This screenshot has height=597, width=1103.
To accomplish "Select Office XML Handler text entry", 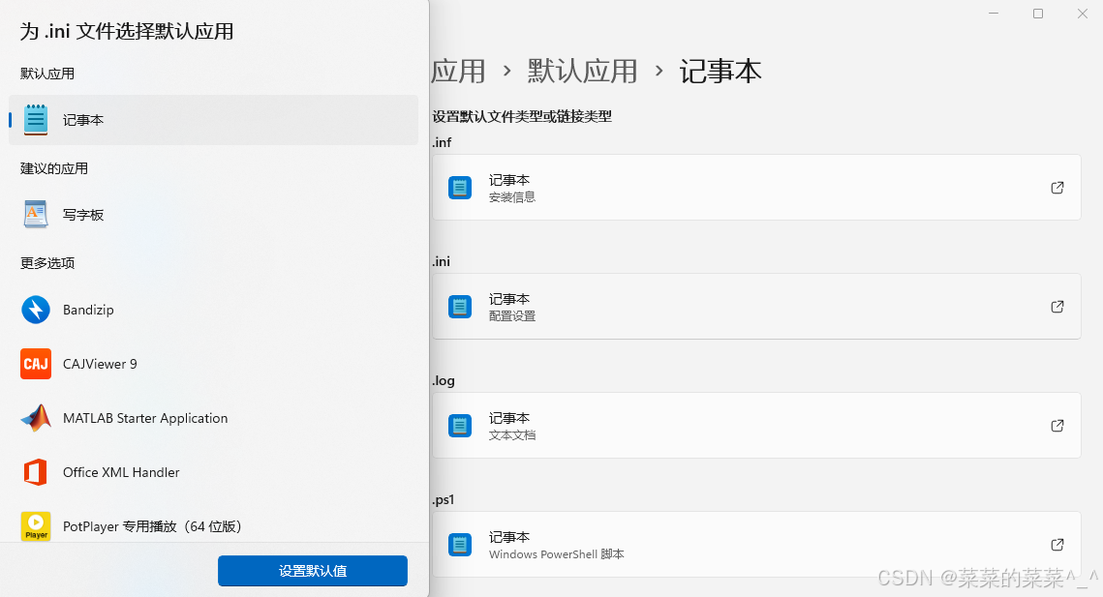I will coord(121,472).
